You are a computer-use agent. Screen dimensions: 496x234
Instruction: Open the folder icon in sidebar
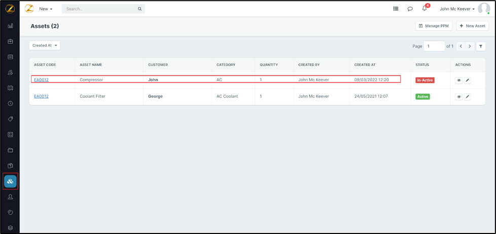coord(10,150)
